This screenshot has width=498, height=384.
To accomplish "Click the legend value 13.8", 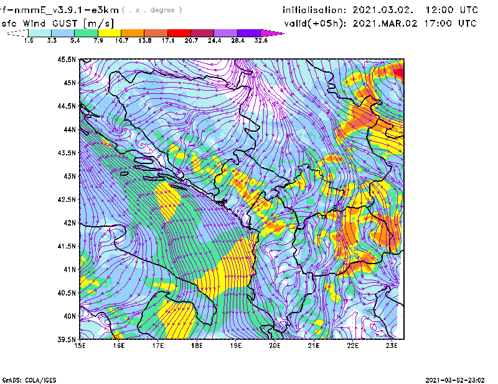I will (x=145, y=40).
